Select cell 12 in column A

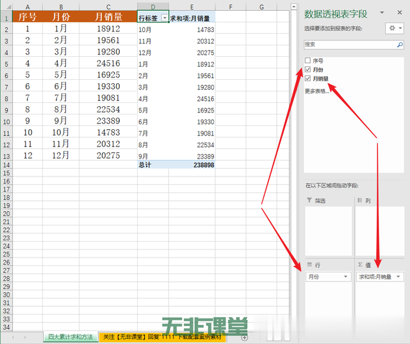pyautogui.click(x=28, y=155)
